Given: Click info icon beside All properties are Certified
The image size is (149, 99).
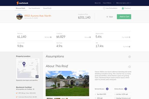Looking at the screenshot, I should point(33,89).
